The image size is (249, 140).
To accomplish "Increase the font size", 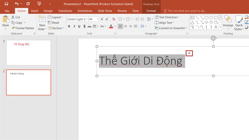I will [102, 19].
